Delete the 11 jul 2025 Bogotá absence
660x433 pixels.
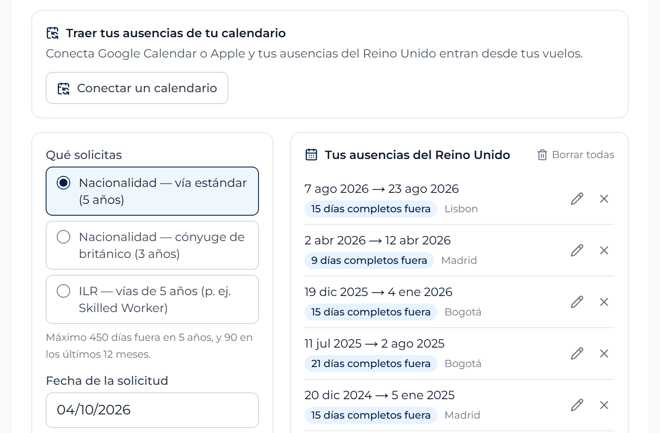point(604,354)
